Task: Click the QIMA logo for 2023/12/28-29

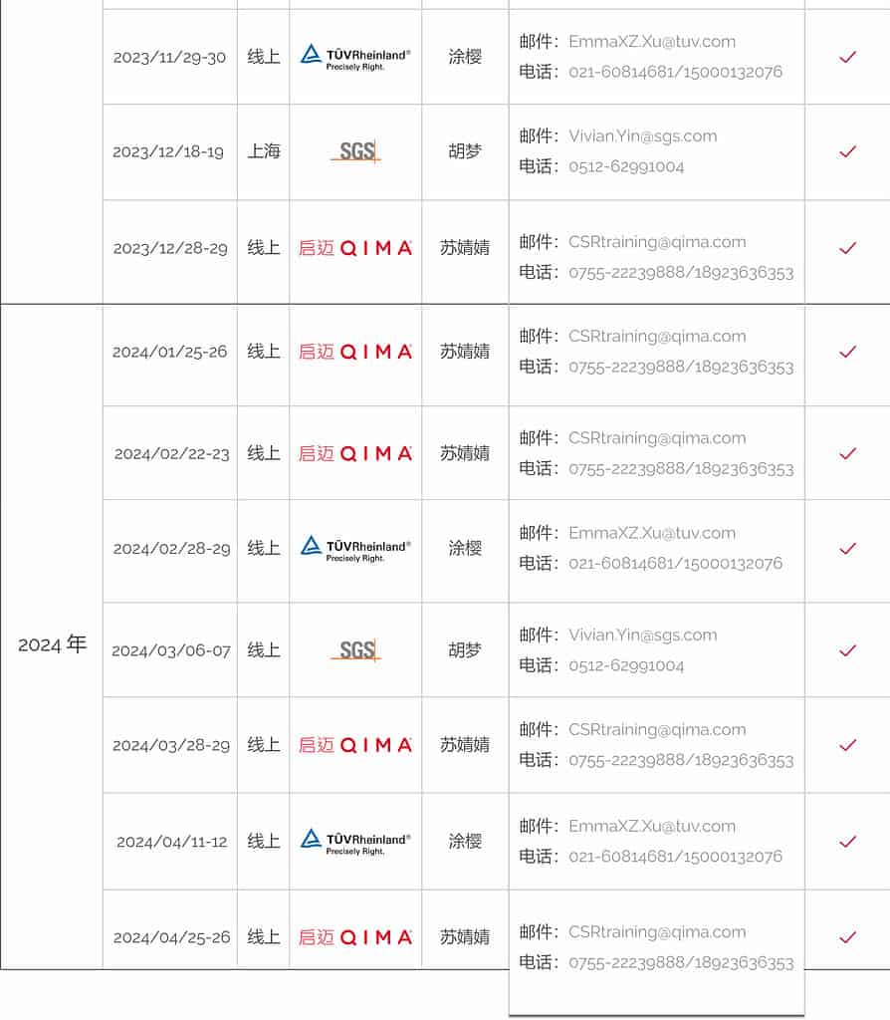Action: (x=355, y=248)
